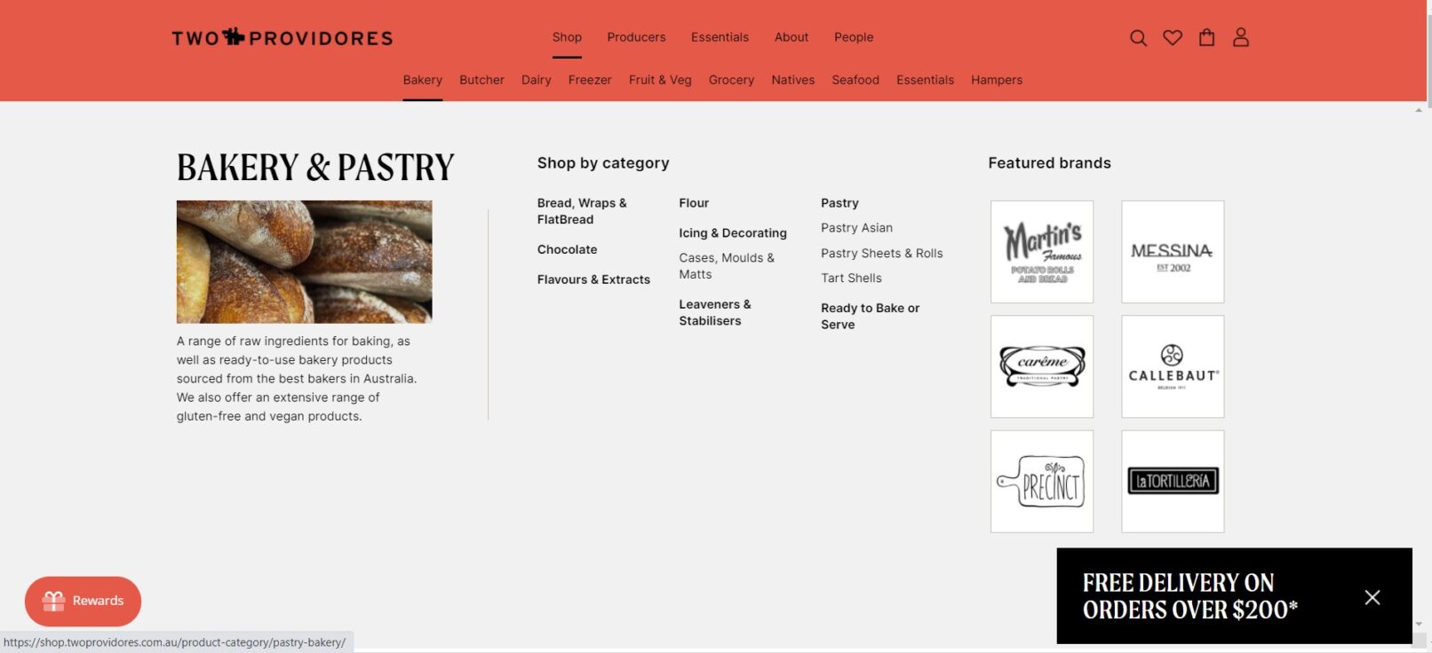1432x653 pixels.
Task: Open the Rewards gift button
Action: (x=84, y=601)
